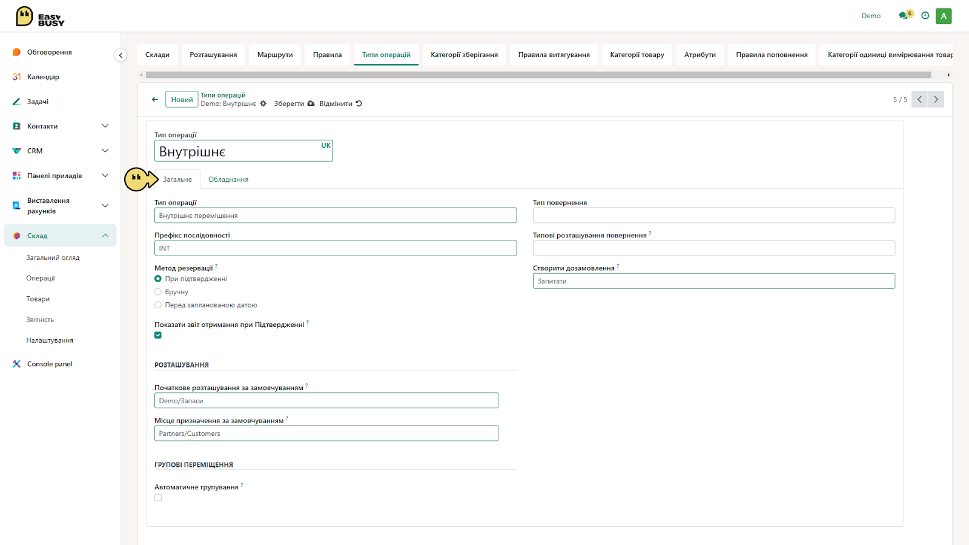Enable the Автоматичне групування checkbox
The height and width of the screenshot is (545, 969).
tap(158, 498)
